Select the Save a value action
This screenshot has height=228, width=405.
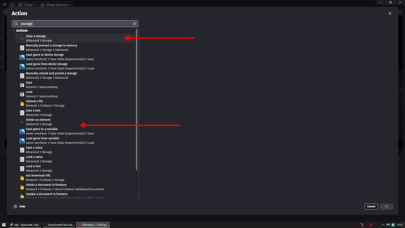(x=75, y=150)
